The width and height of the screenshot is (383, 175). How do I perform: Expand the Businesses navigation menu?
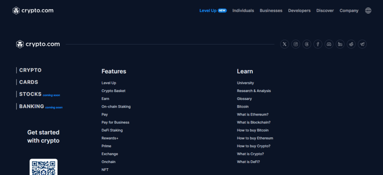(271, 10)
